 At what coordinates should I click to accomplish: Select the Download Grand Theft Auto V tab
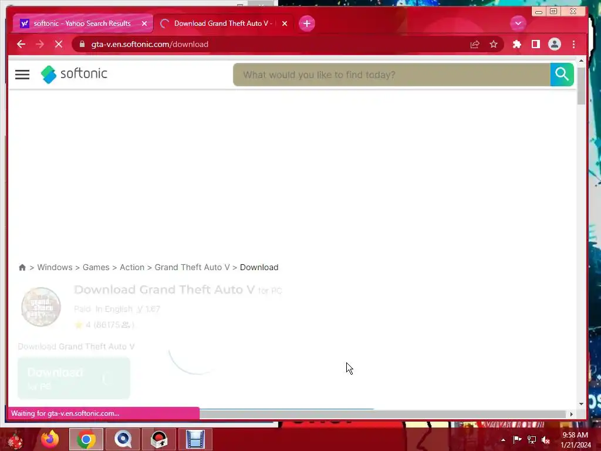tap(224, 23)
